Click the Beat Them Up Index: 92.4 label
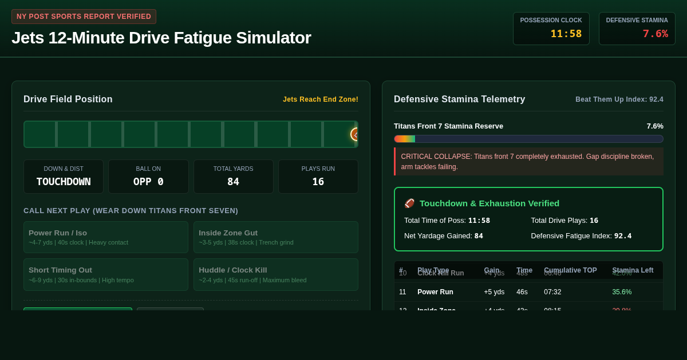 tap(619, 99)
